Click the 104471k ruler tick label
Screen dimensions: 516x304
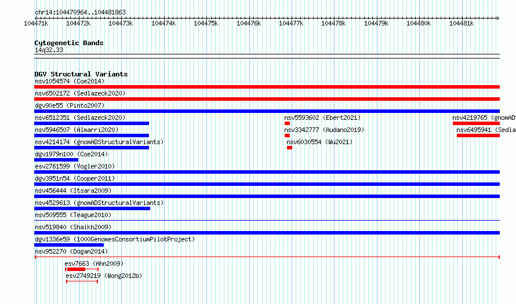[x=36, y=23]
